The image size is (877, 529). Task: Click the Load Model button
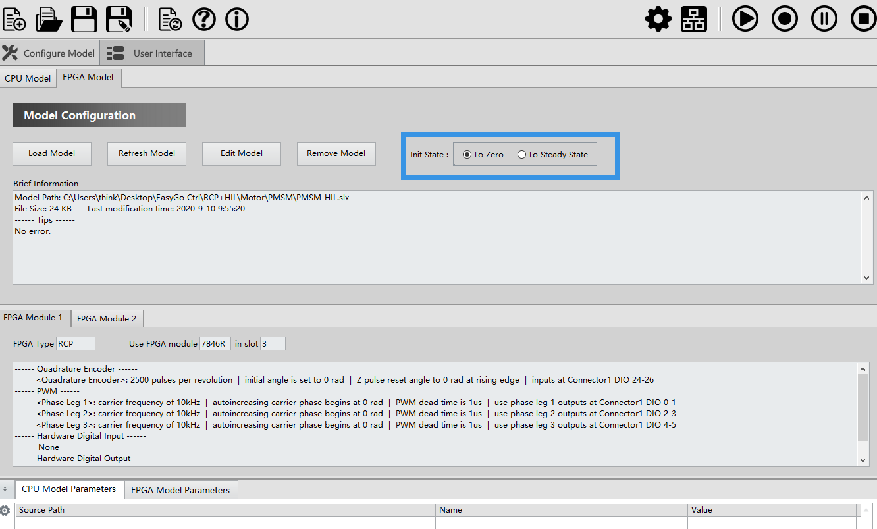[x=51, y=153]
